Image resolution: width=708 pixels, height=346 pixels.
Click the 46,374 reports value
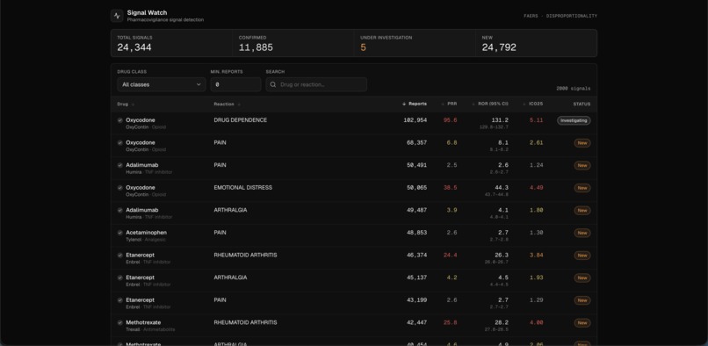pyautogui.click(x=416, y=256)
